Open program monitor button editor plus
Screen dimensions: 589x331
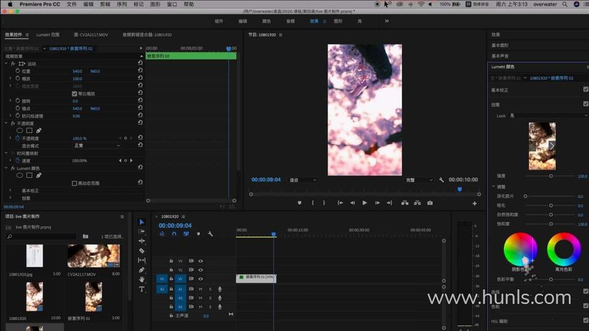474,204
